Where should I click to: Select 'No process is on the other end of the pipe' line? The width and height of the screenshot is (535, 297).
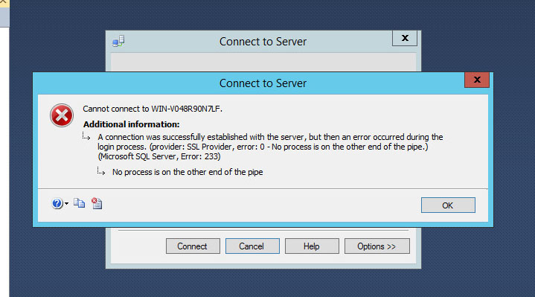coord(188,172)
